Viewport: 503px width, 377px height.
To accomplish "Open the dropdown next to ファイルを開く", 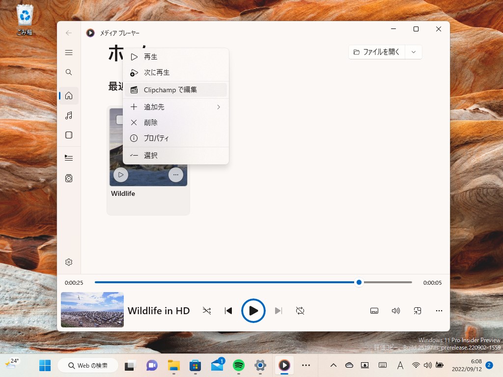I will coord(414,52).
